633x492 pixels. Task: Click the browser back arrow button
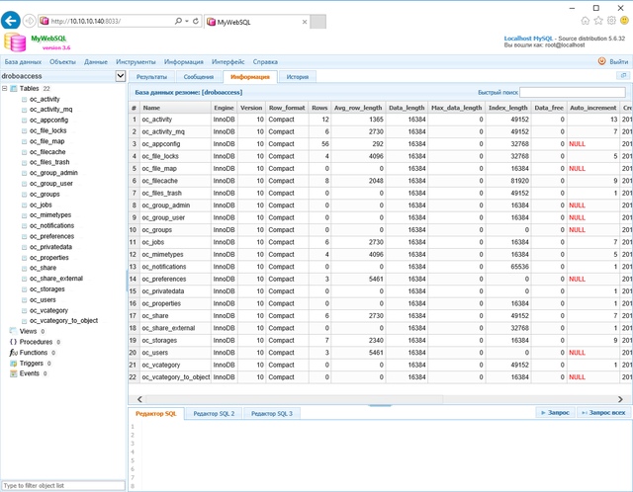11,20
